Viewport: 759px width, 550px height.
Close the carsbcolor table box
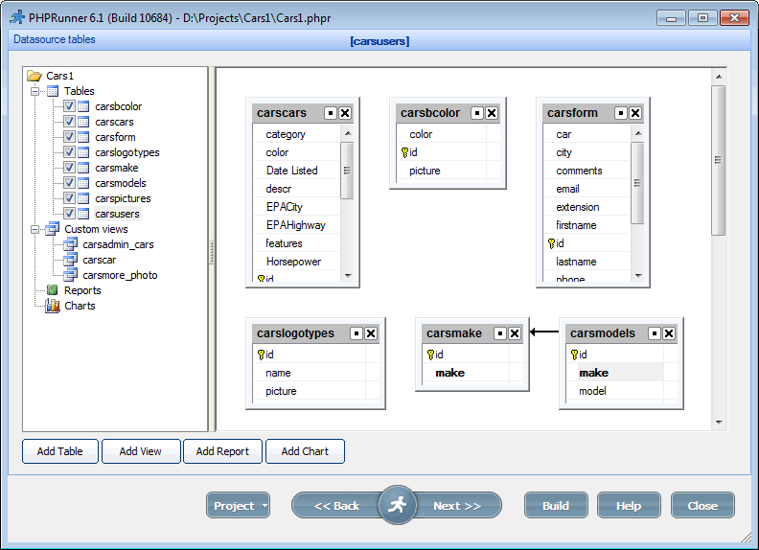point(492,113)
